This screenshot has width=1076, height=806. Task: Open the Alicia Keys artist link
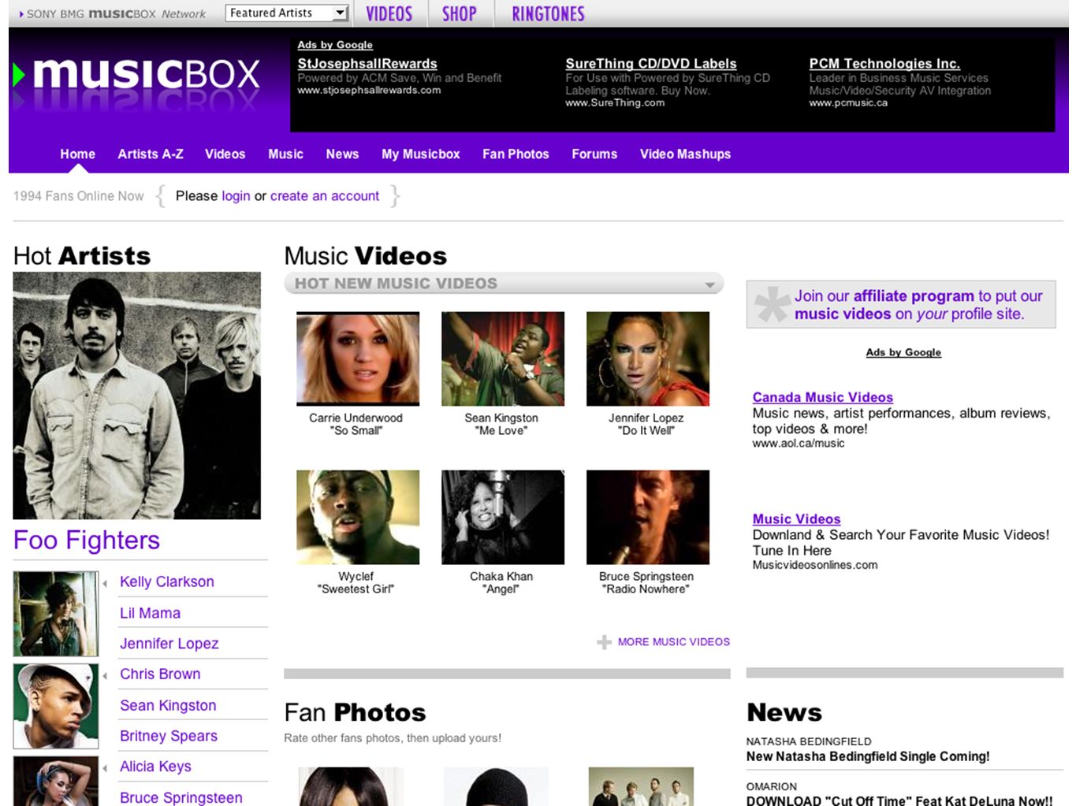pos(155,767)
